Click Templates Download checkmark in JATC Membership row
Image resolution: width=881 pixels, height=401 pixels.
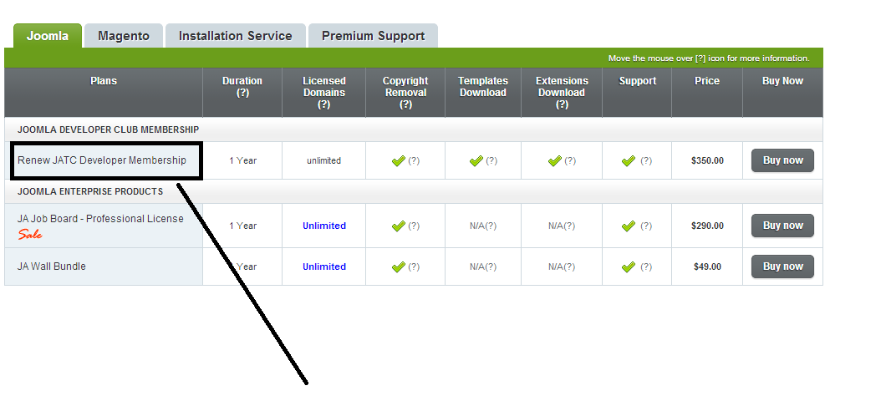476,161
